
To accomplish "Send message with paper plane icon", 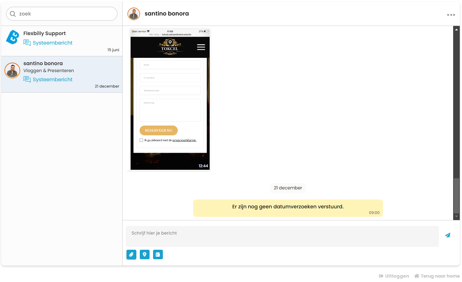I will coord(448,235).
